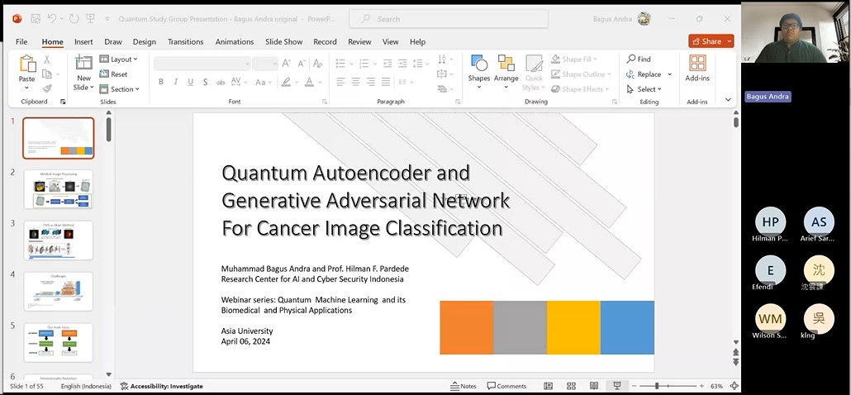
Task: Click the Undo arrow in title bar
Action: click(x=51, y=18)
